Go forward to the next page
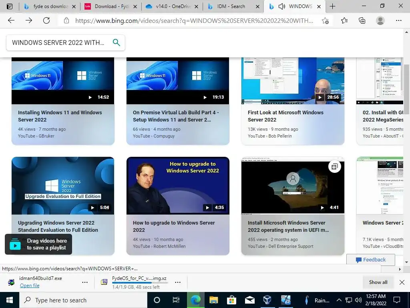Viewport: 410px width, 308px height. pos(29,20)
